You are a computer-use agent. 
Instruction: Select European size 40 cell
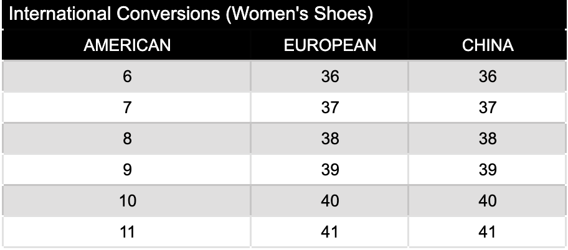tap(329, 201)
